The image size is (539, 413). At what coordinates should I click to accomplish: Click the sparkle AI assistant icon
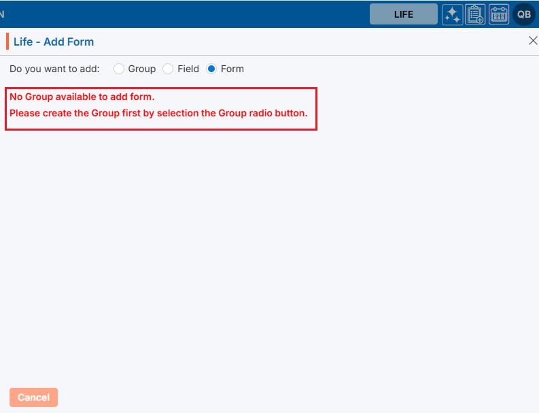pos(453,14)
